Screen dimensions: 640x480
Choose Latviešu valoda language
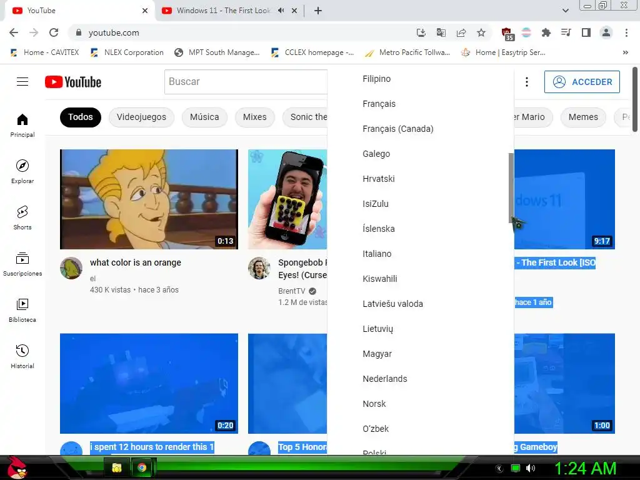point(421,304)
